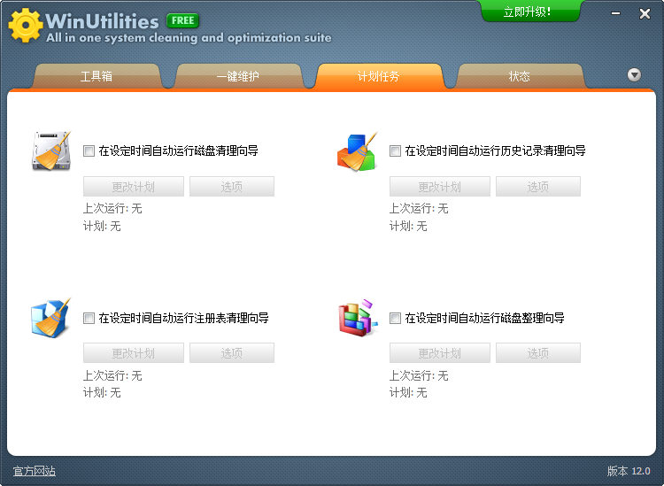Switch to the 工具箱 tab
The width and height of the screenshot is (664, 486).
coord(97,77)
